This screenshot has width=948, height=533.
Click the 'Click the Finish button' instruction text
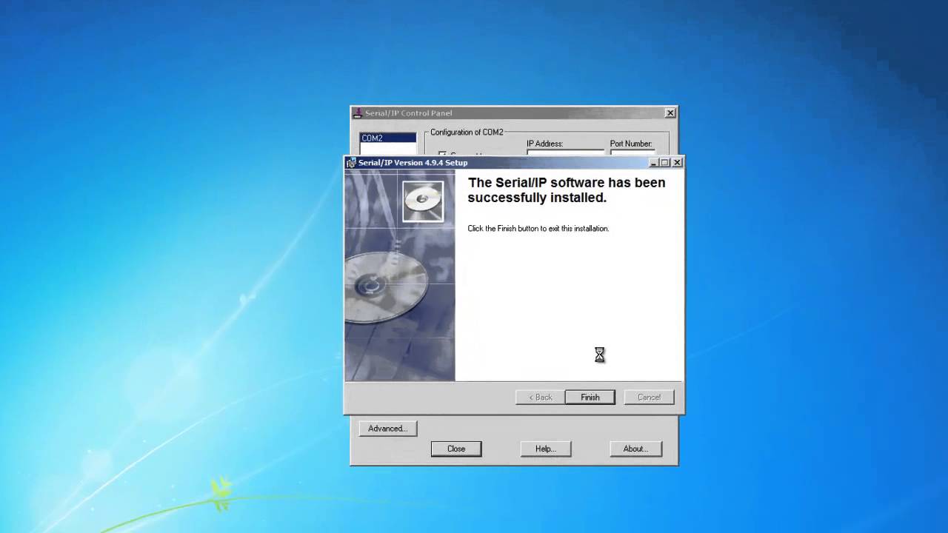538,229
